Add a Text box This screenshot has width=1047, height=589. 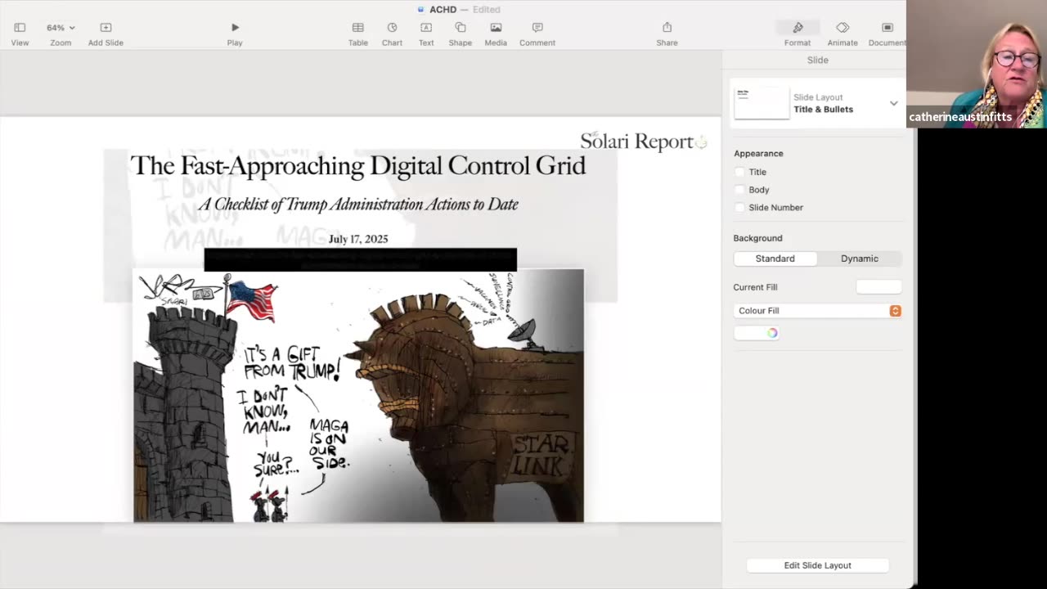(x=426, y=28)
